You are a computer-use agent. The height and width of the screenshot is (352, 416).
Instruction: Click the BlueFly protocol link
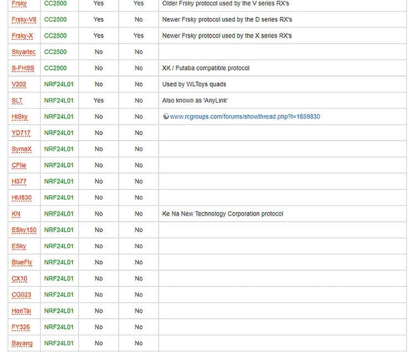(22, 262)
